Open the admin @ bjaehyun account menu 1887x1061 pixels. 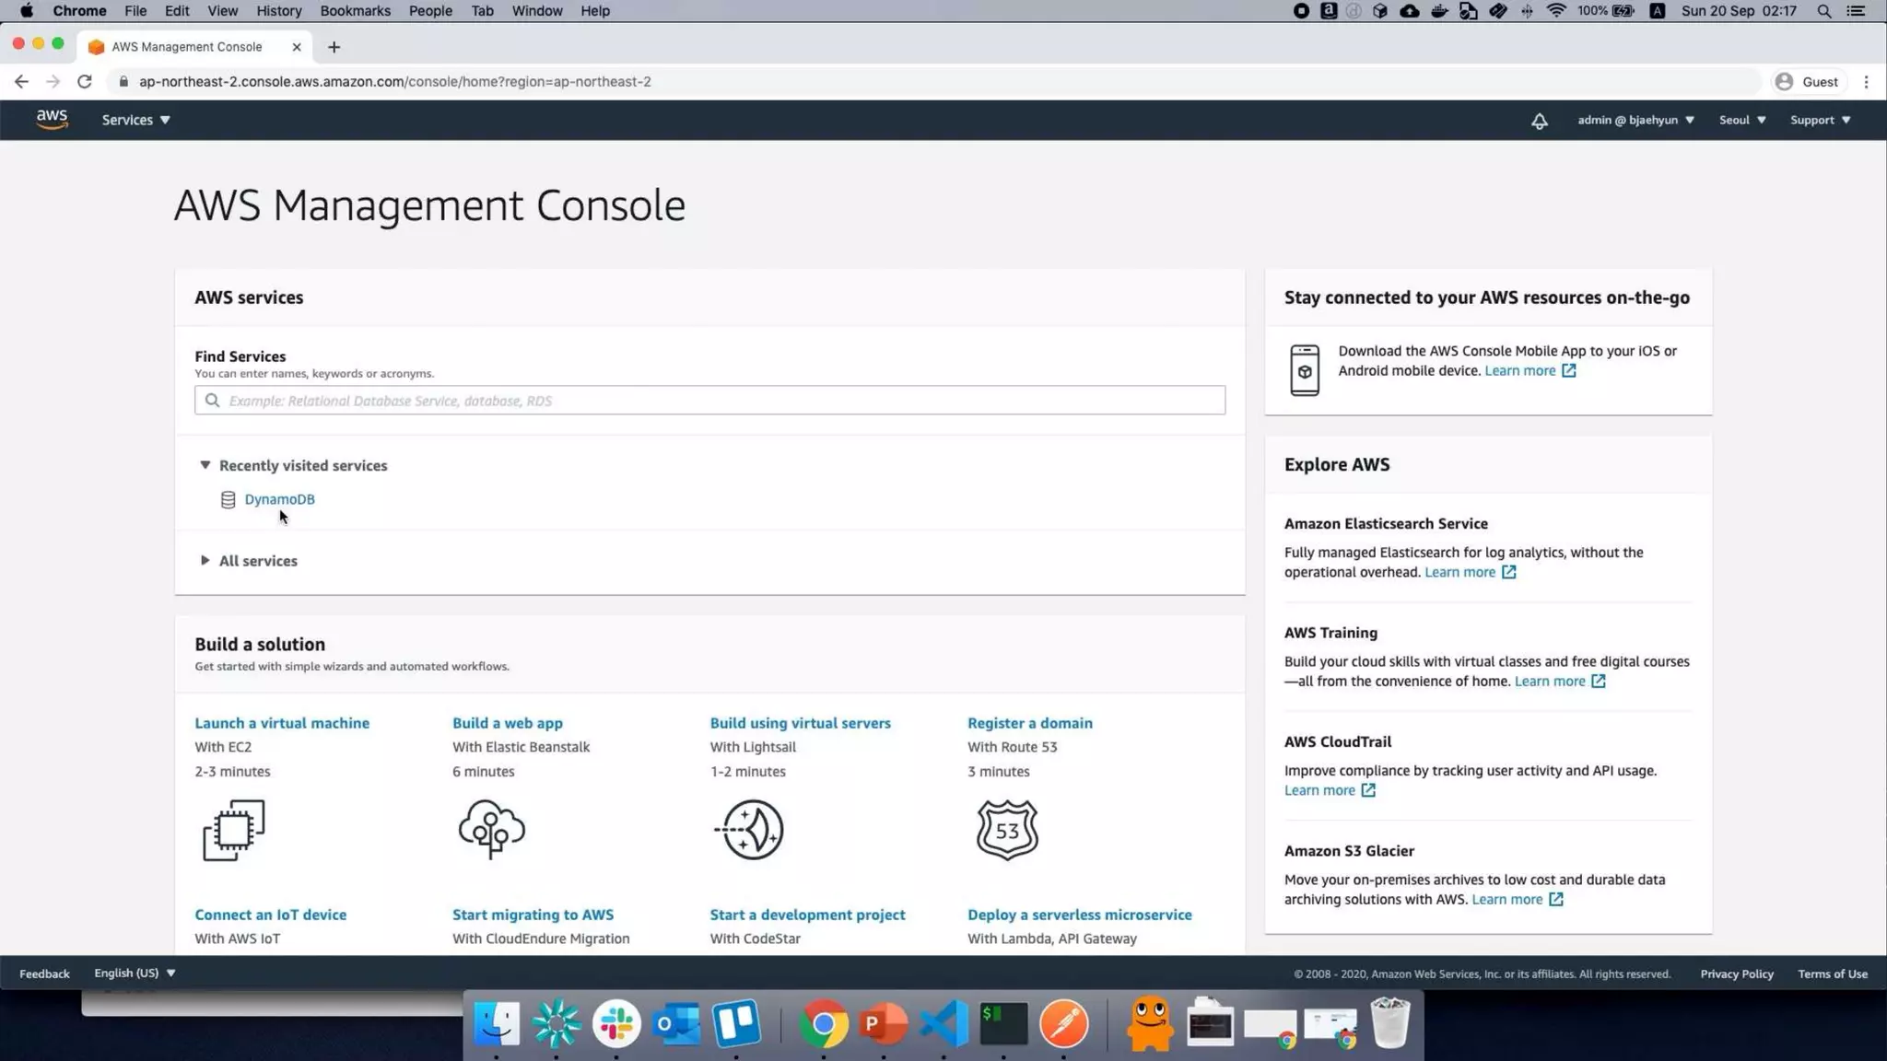[1635, 120]
